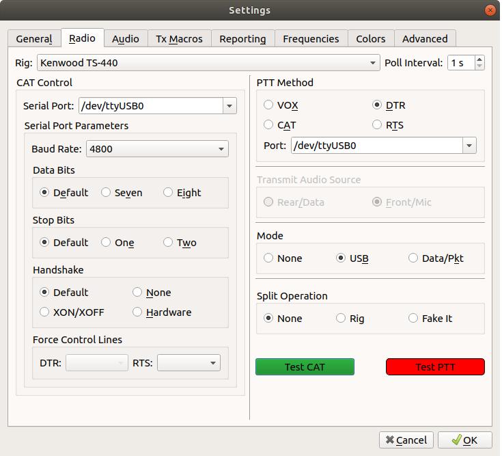Expand the CAT Serial Port dropdown
This screenshot has width=502, height=456.
pos(229,106)
